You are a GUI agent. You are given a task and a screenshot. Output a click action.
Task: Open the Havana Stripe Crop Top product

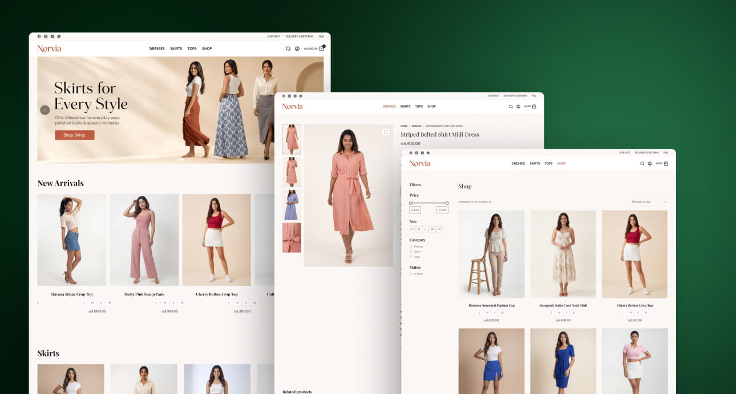tap(72, 240)
